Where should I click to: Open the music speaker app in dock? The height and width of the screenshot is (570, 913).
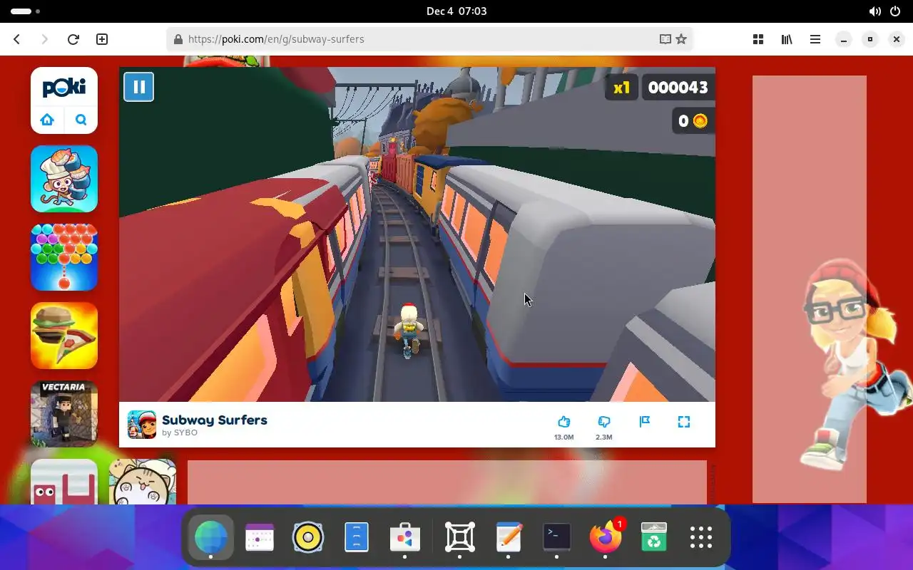click(308, 537)
